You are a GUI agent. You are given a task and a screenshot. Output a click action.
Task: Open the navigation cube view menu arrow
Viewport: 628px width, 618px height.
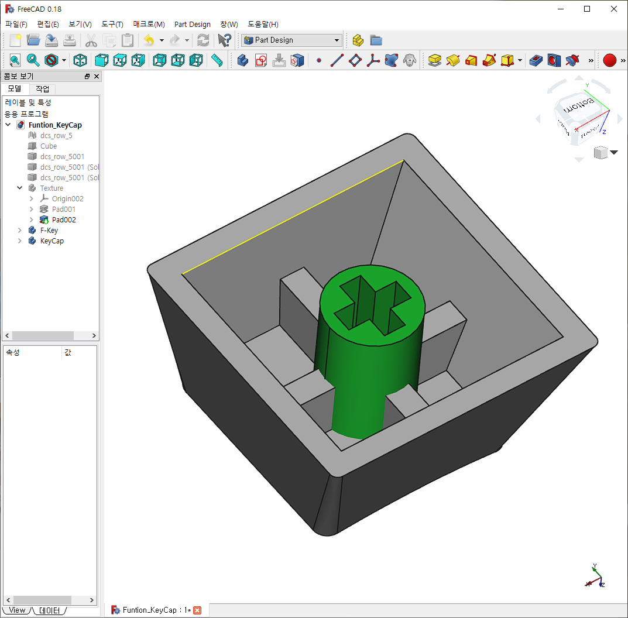click(x=613, y=152)
